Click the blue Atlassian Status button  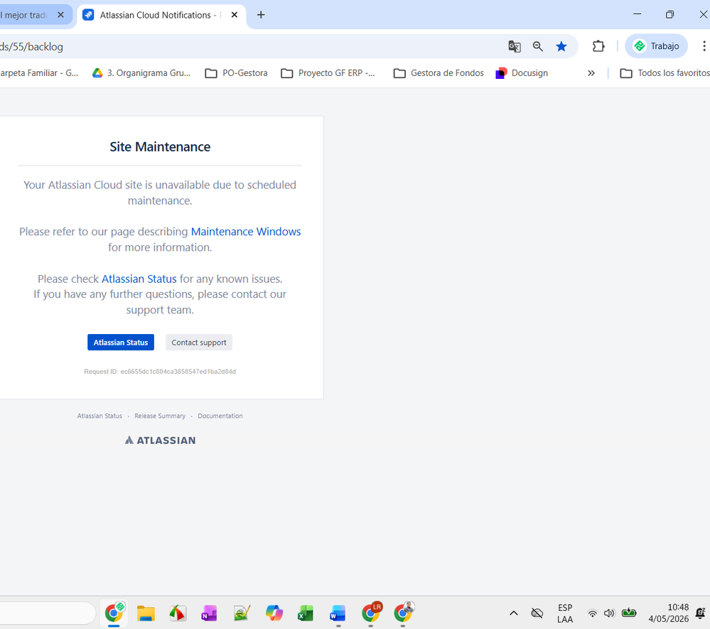point(121,343)
